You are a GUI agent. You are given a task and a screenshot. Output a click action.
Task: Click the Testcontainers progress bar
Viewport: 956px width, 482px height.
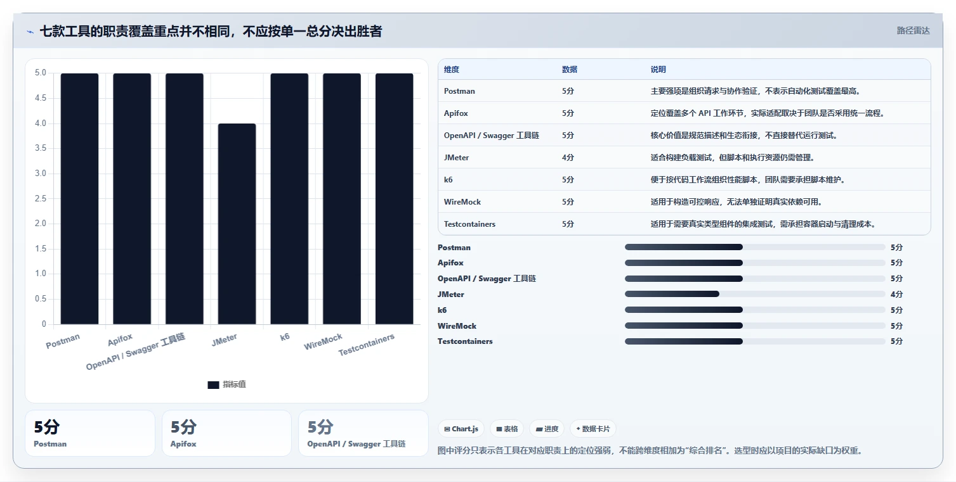point(755,341)
